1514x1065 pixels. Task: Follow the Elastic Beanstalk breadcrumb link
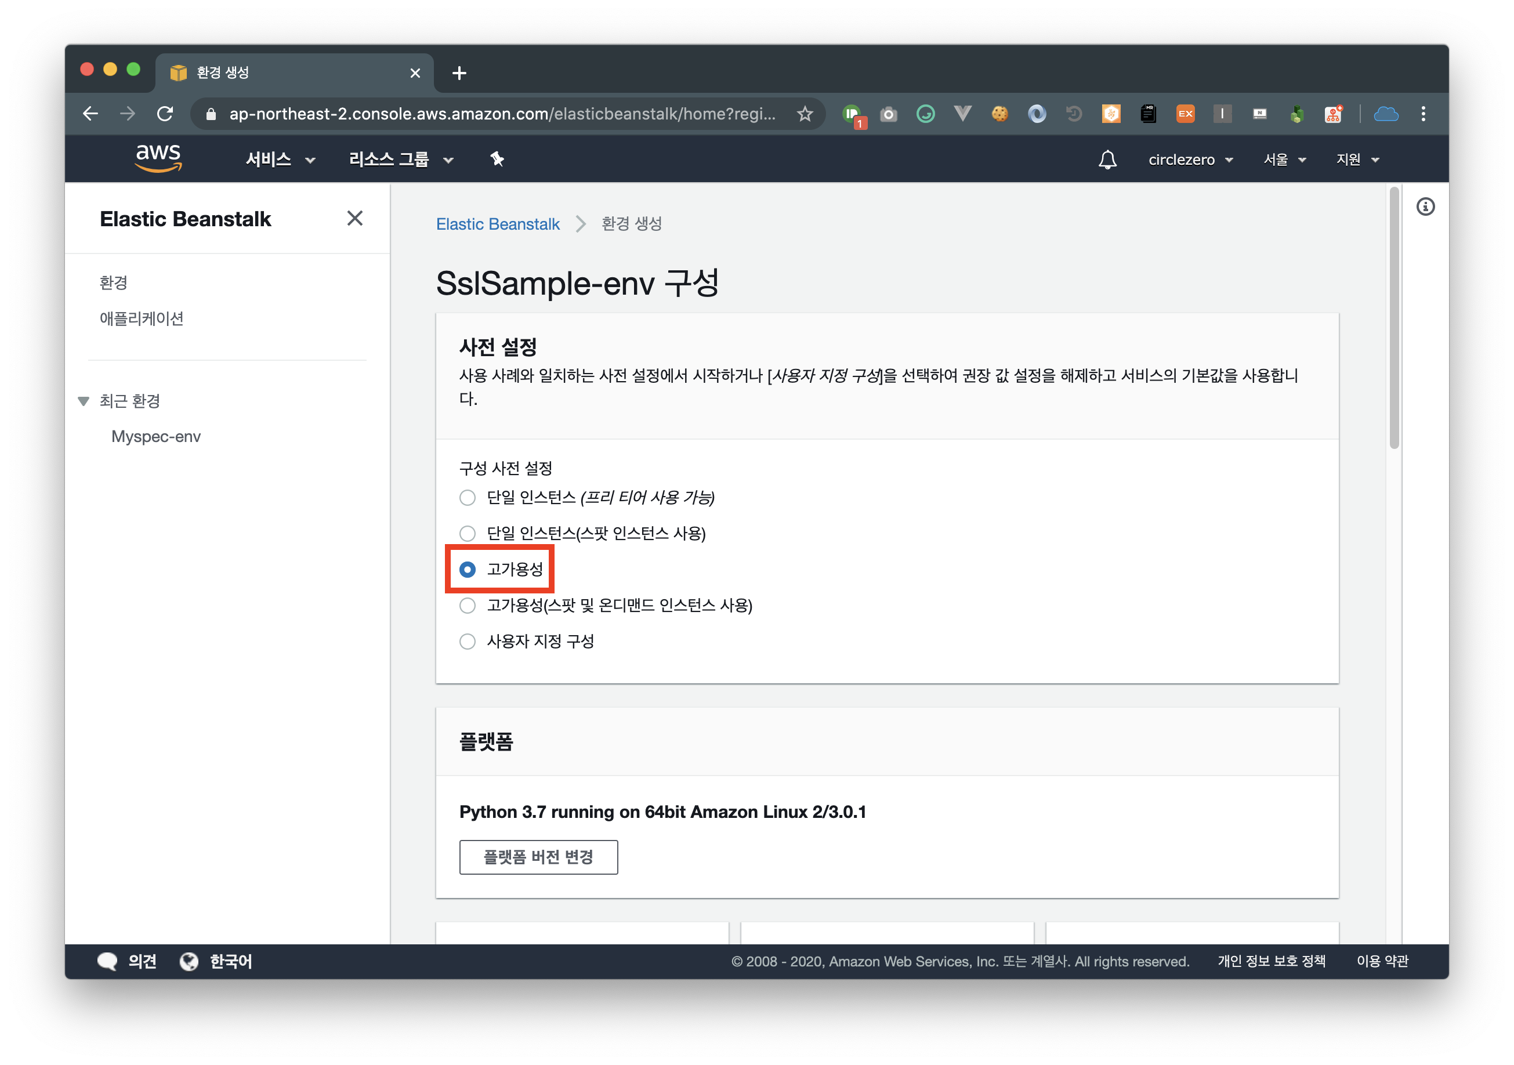point(497,224)
